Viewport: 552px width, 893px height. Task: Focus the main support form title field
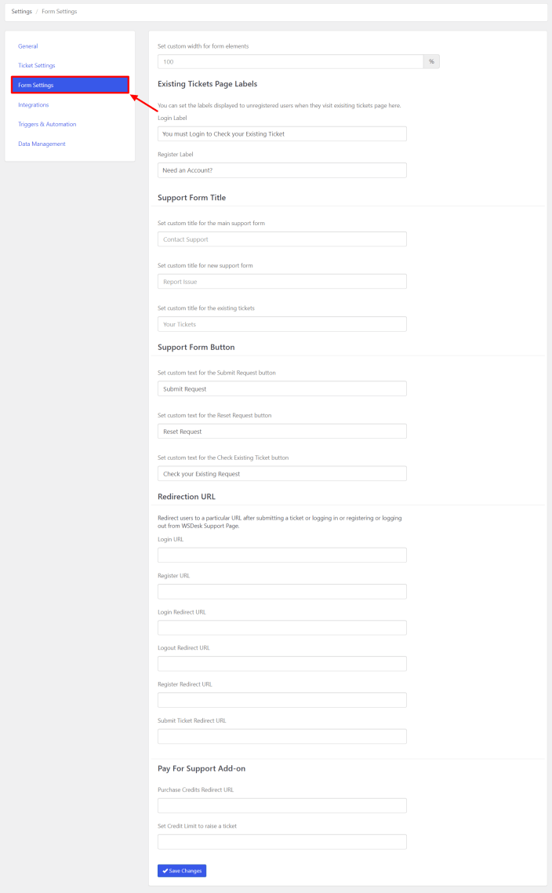281,239
